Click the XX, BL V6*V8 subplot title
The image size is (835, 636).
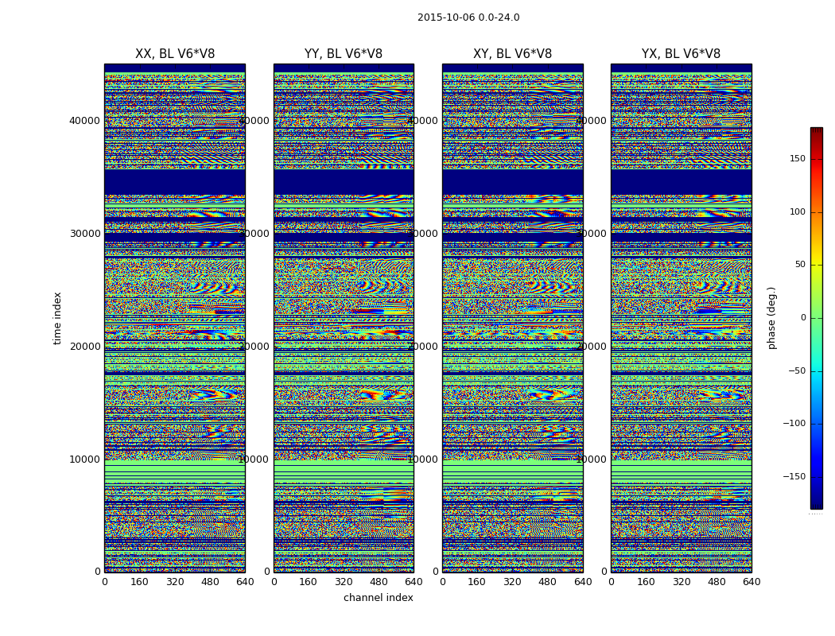pos(175,54)
